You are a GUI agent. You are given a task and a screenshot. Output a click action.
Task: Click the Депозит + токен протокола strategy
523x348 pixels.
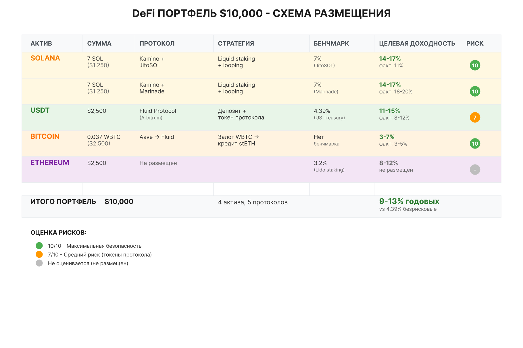pos(241,114)
